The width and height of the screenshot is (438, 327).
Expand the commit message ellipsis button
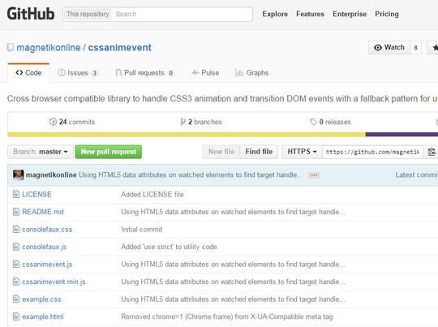pos(314,175)
